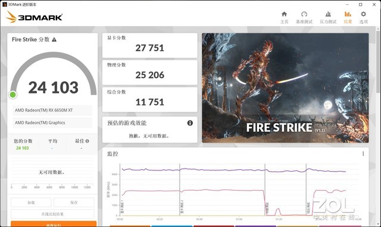Image resolution: width=381 pixels, height=227 pixels.
Task: Open the Stress Tests (压力测试) tab
Action: (x=328, y=17)
